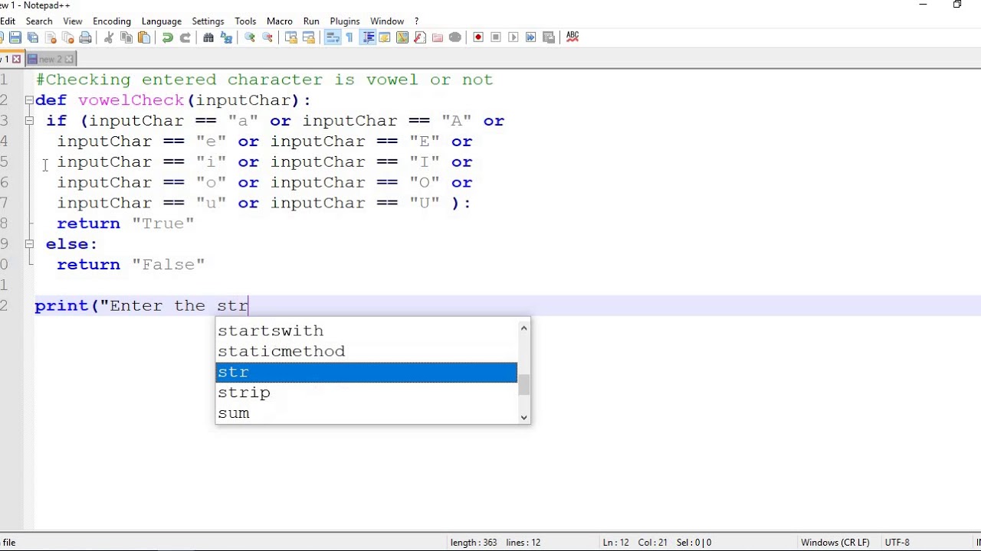The height and width of the screenshot is (551, 981).
Task: Click the Stop Recording macro icon
Action: [496, 37]
